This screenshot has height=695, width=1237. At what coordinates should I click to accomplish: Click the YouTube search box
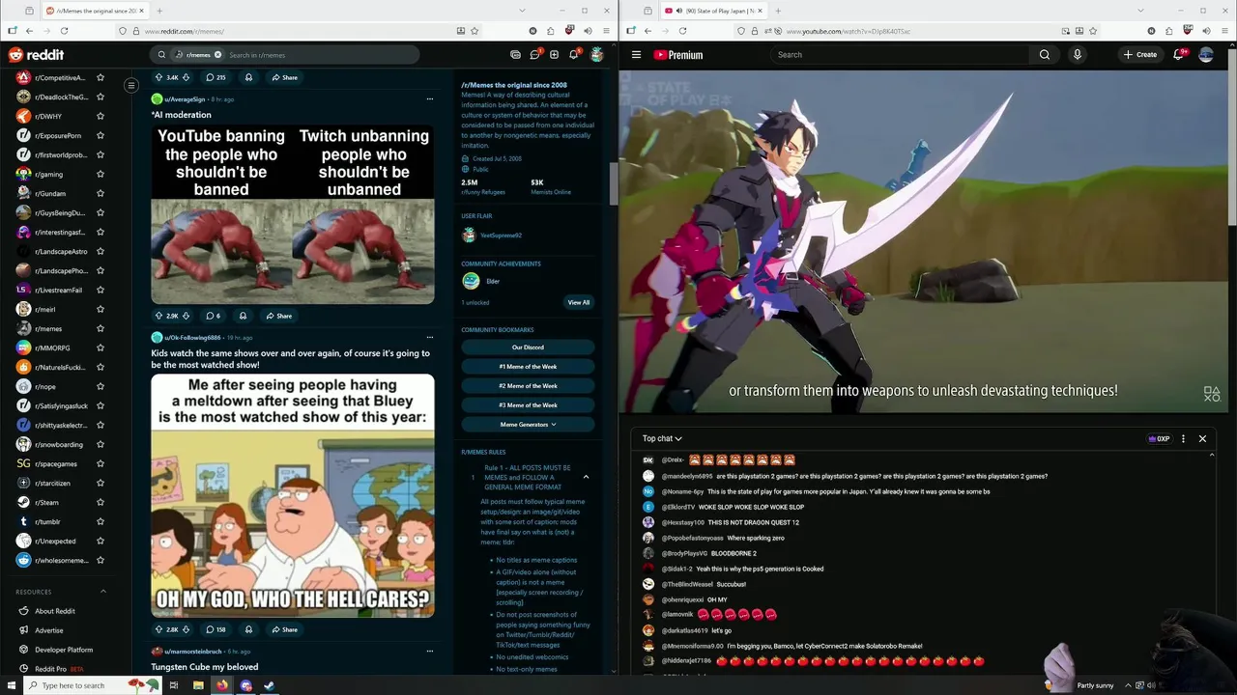click(901, 55)
